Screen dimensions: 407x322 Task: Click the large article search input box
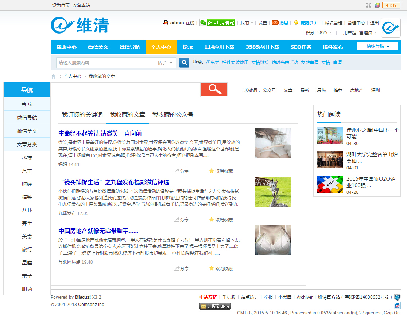pyautogui.click(x=125, y=90)
